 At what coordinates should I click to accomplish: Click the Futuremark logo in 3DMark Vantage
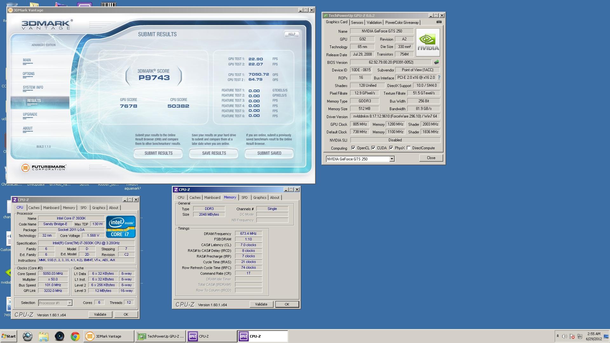(x=44, y=168)
